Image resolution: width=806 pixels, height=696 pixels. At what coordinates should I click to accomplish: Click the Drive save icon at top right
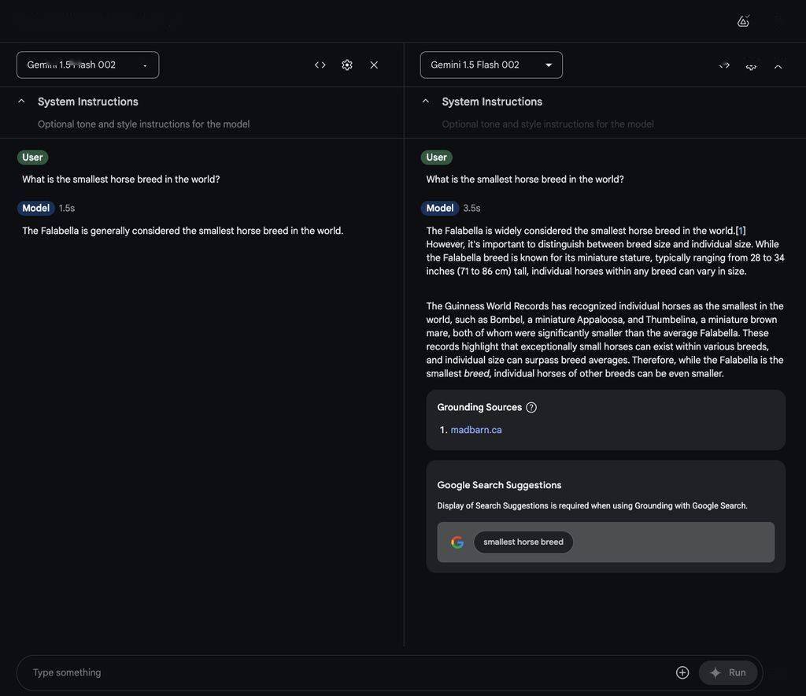(x=743, y=21)
